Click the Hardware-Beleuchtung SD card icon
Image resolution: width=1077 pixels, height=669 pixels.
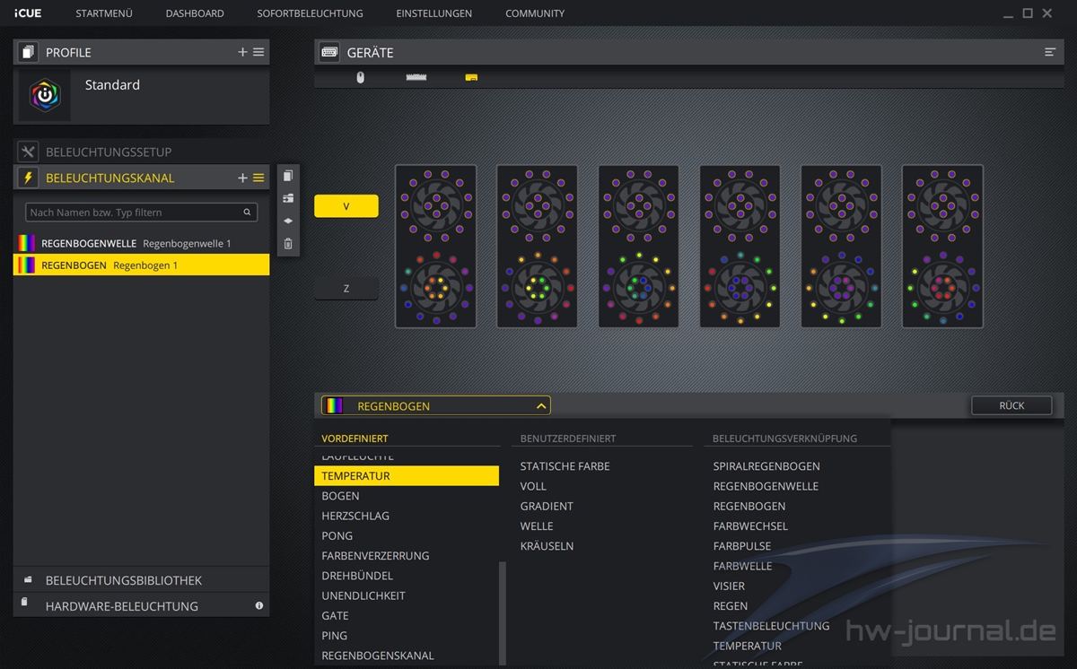[x=25, y=603]
